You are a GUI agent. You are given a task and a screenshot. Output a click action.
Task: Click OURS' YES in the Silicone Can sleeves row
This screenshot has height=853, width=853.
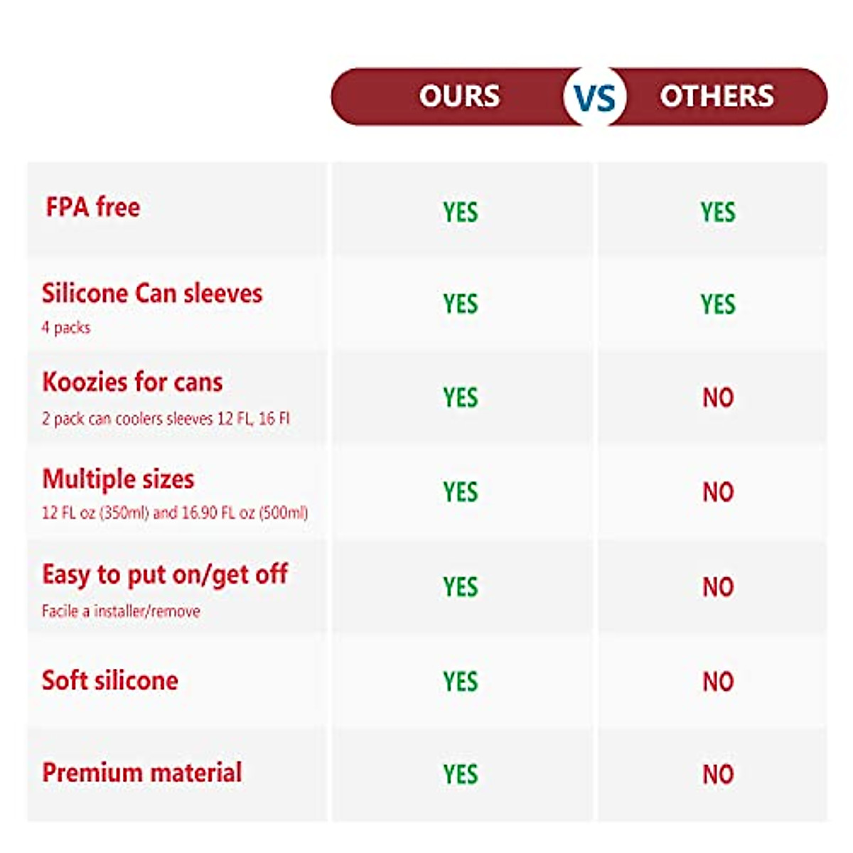coord(461,304)
